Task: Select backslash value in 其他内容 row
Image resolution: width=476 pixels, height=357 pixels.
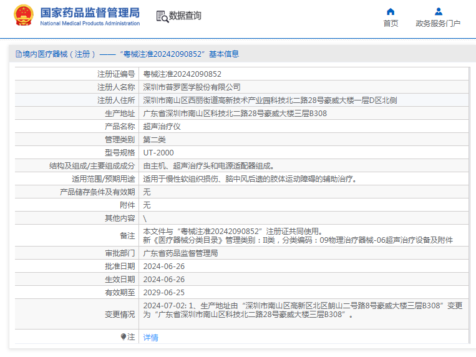Action: click(x=145, y=218)
